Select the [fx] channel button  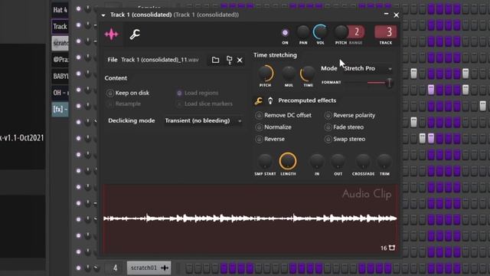point(60,109)
